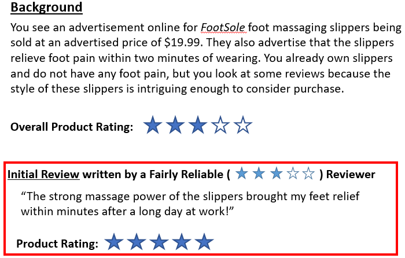Click the Product Rating label inside the red box
Image resolution: width=405 pixels, height=258 pixels.
tap(57, 244)
